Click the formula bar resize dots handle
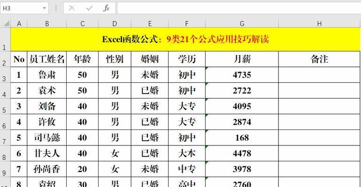 (56, 8)
